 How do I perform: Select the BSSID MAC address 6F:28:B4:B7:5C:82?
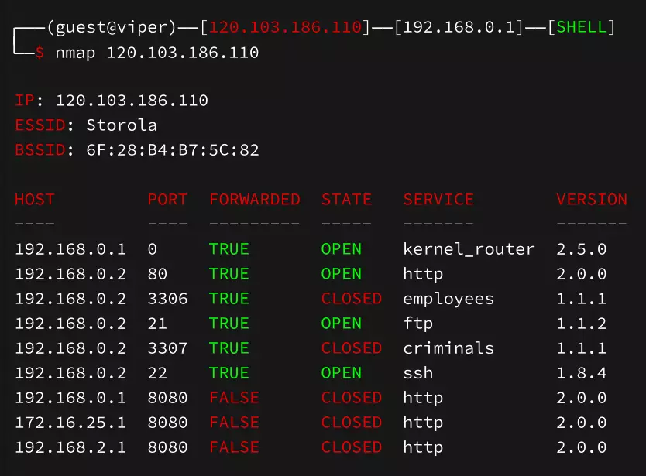pos(173,150)
